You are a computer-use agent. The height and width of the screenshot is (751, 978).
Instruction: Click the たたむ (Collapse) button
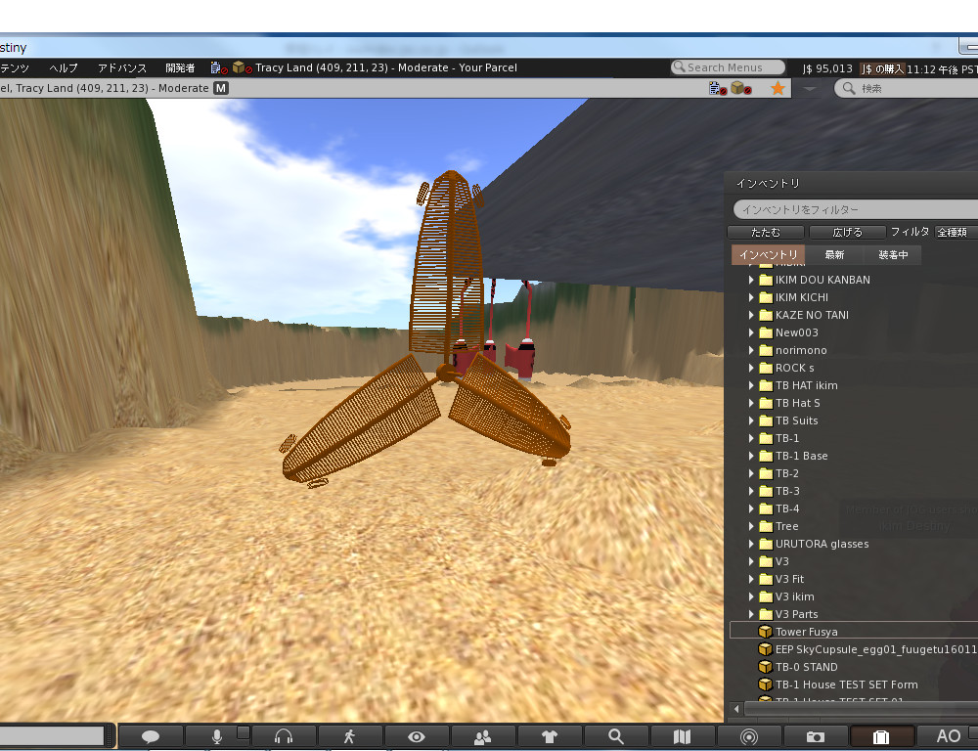pos(766,232)
